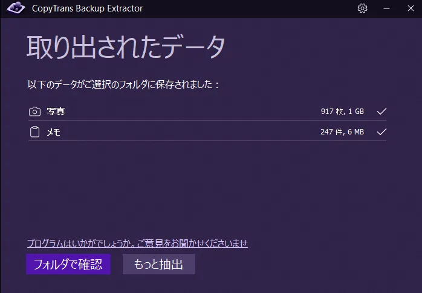Select the メモ label
This screenshot has height=293, width=422.
[x=54, y=132]
